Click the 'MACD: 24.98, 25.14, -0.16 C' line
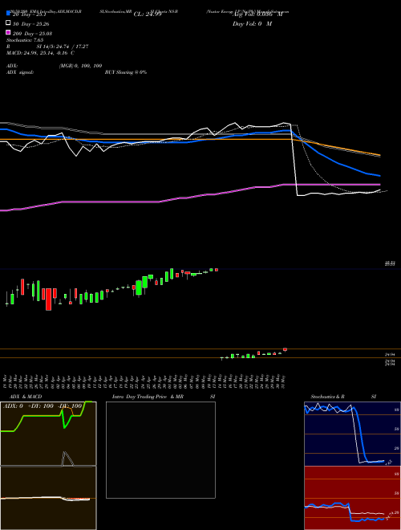Screen dimensions: 401x530 [x=40, y=53]
